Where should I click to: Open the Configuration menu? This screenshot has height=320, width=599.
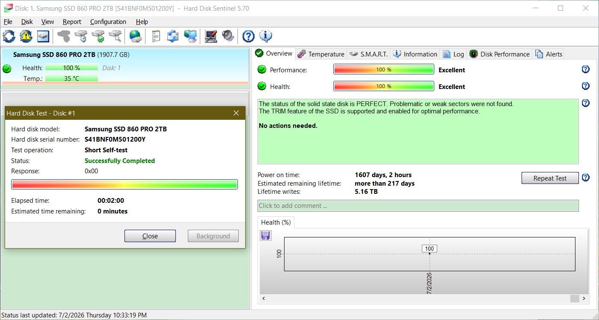pos(108,22)
